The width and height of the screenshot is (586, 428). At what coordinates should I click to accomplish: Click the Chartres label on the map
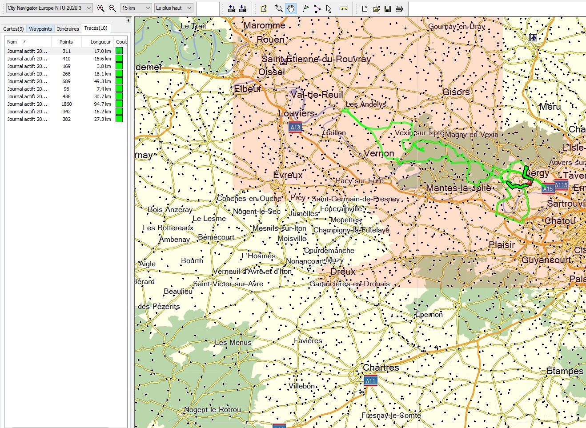381,368
